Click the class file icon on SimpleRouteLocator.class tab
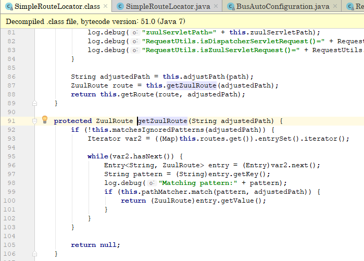This screenshot has height=261, width=364. (9, 6)
